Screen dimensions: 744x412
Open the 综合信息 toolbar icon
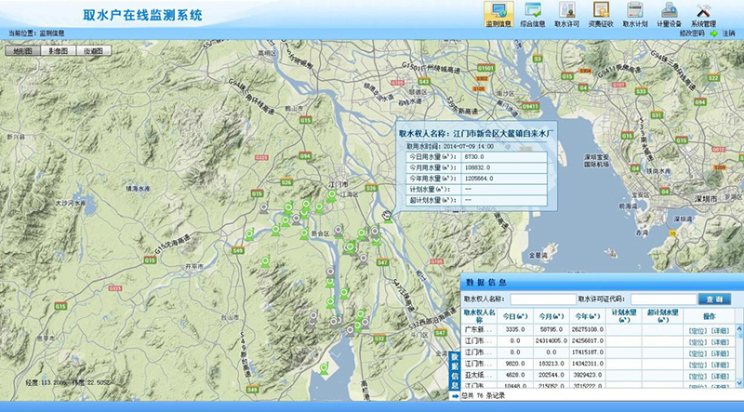point(533,13)
